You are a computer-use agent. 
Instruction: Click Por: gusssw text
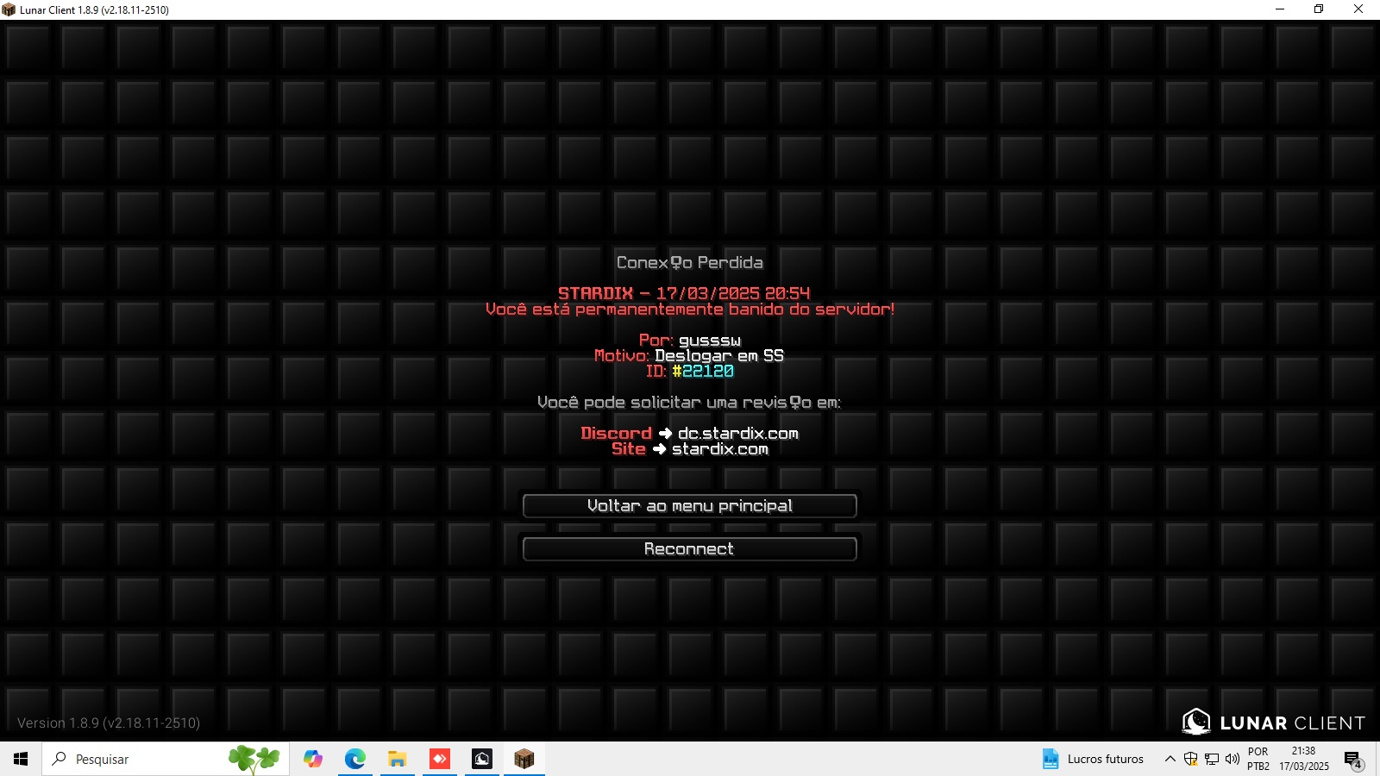(x=689, y=341)
